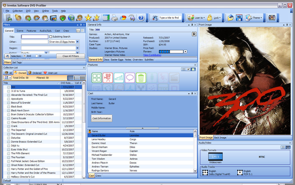Screen dimensions: 295x185
Task: Select the Or selection radio button
Action: 37,56
